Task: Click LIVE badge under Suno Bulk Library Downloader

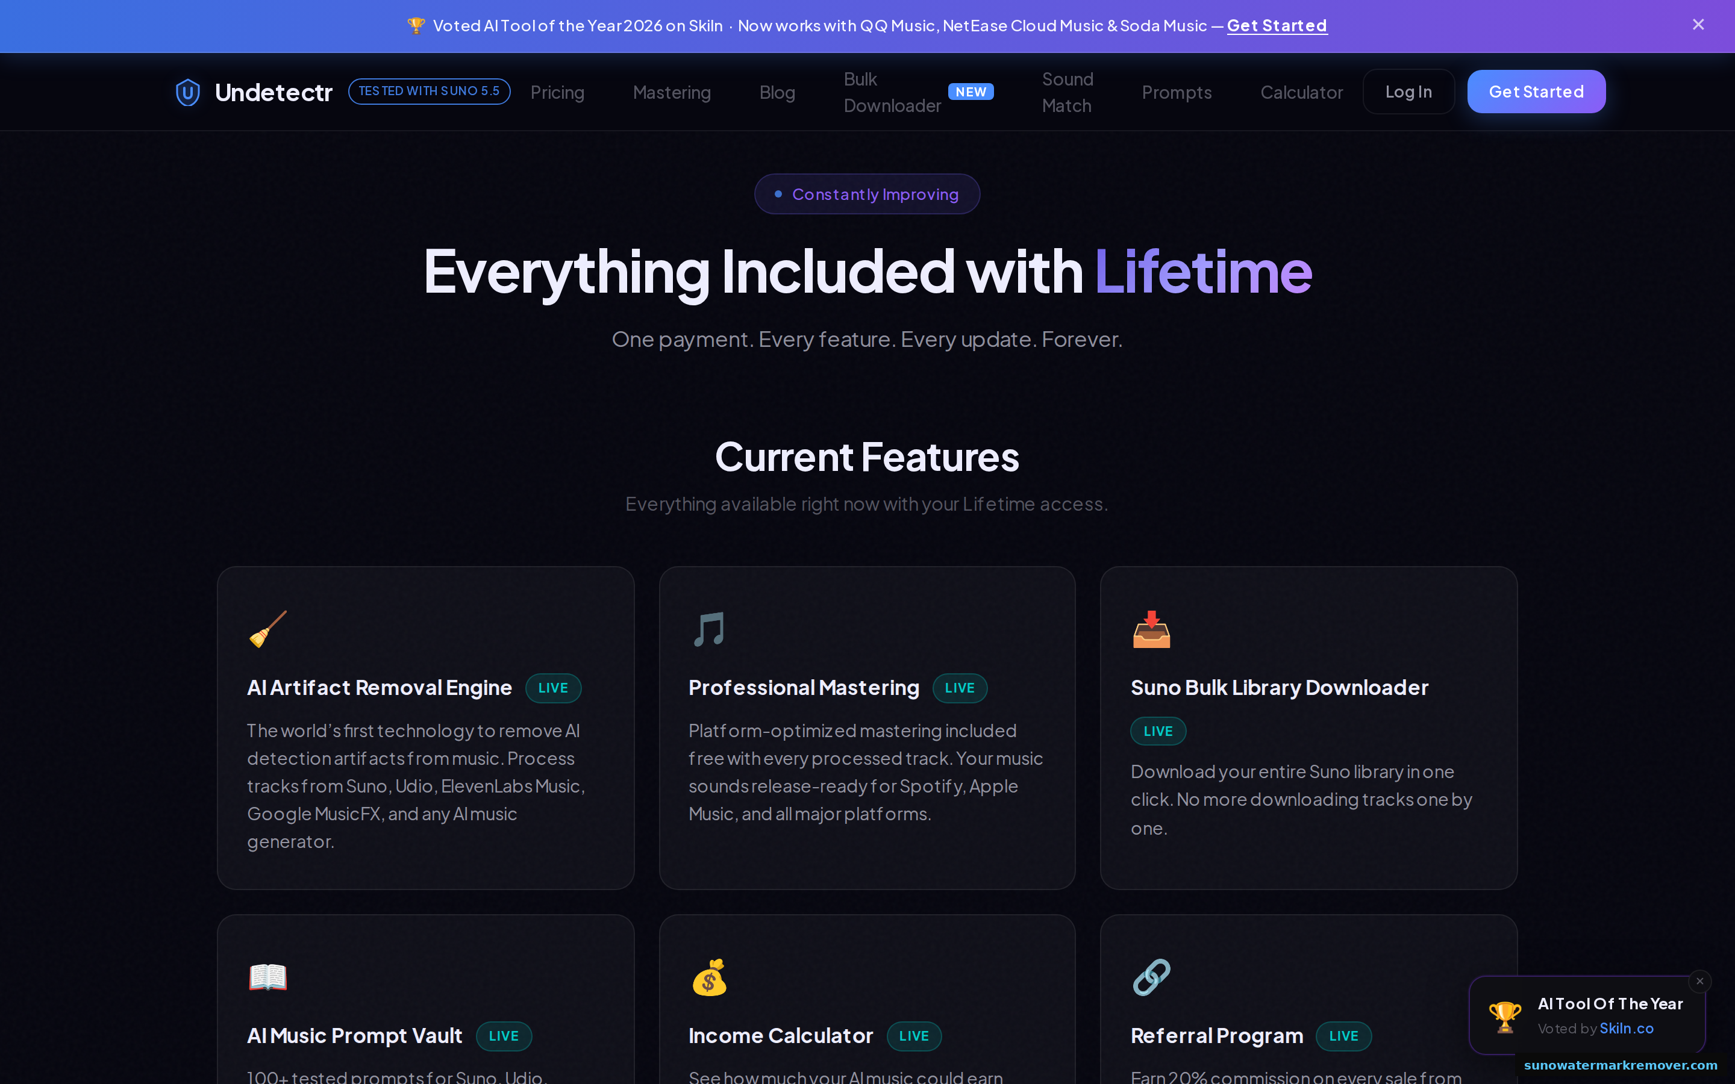Action: coord(1158,731)
